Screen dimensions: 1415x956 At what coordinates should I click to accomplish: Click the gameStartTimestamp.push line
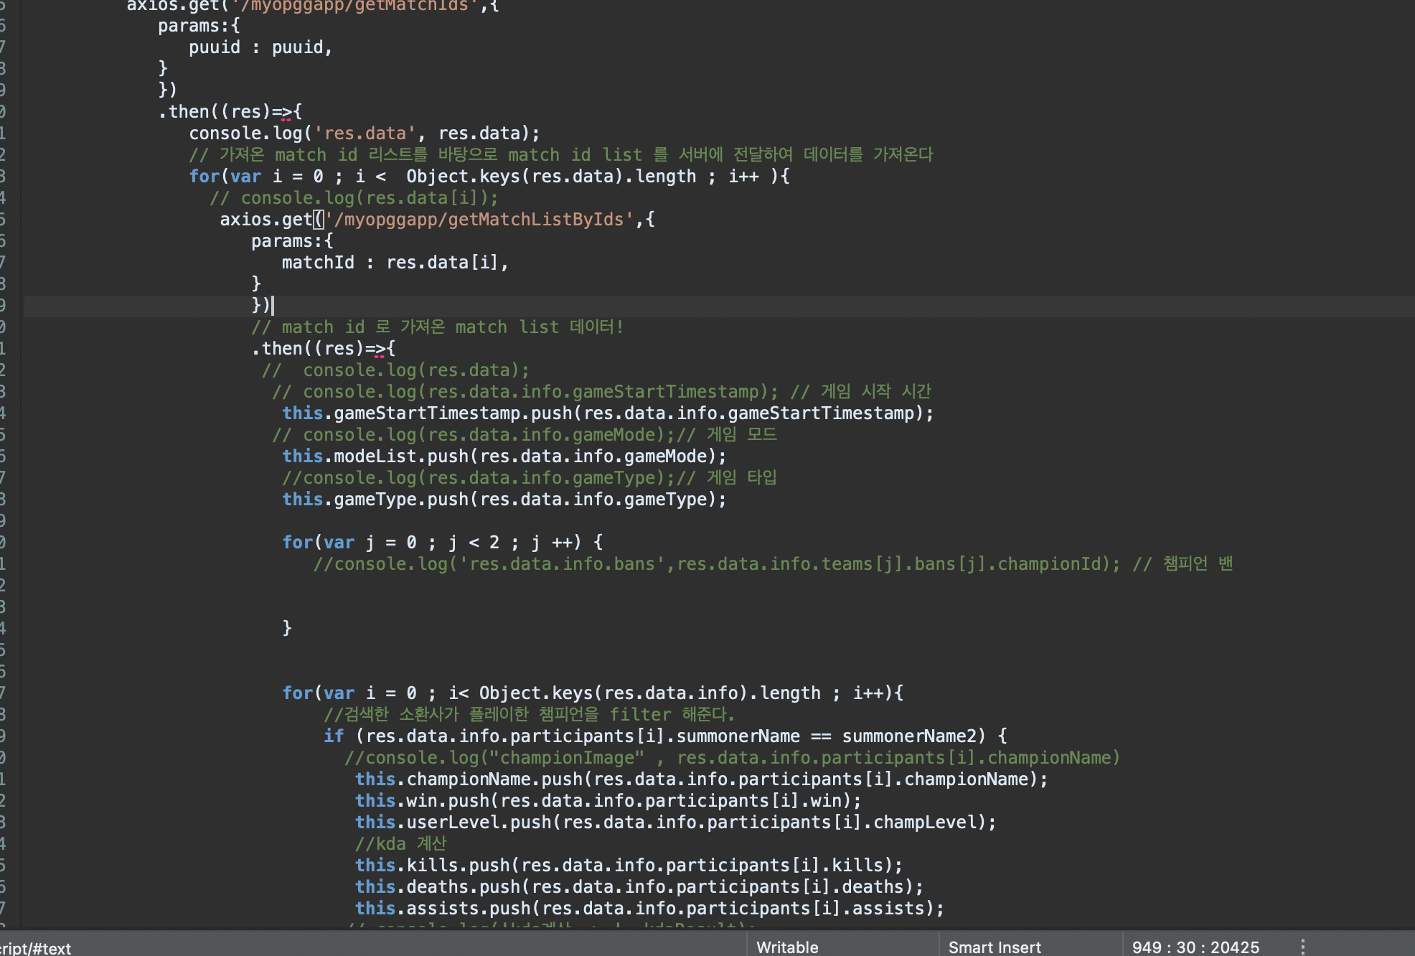coord(607,413)
